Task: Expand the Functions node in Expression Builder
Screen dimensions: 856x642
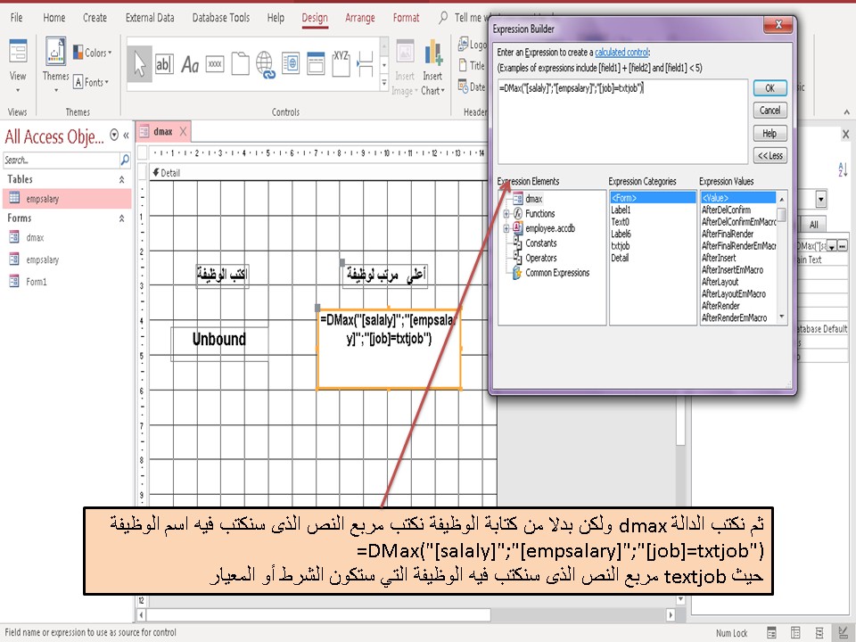Action: [506, 214]
